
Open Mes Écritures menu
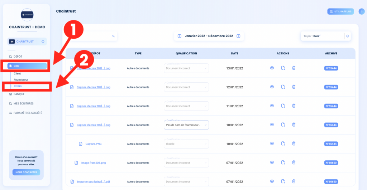[23, 103]
